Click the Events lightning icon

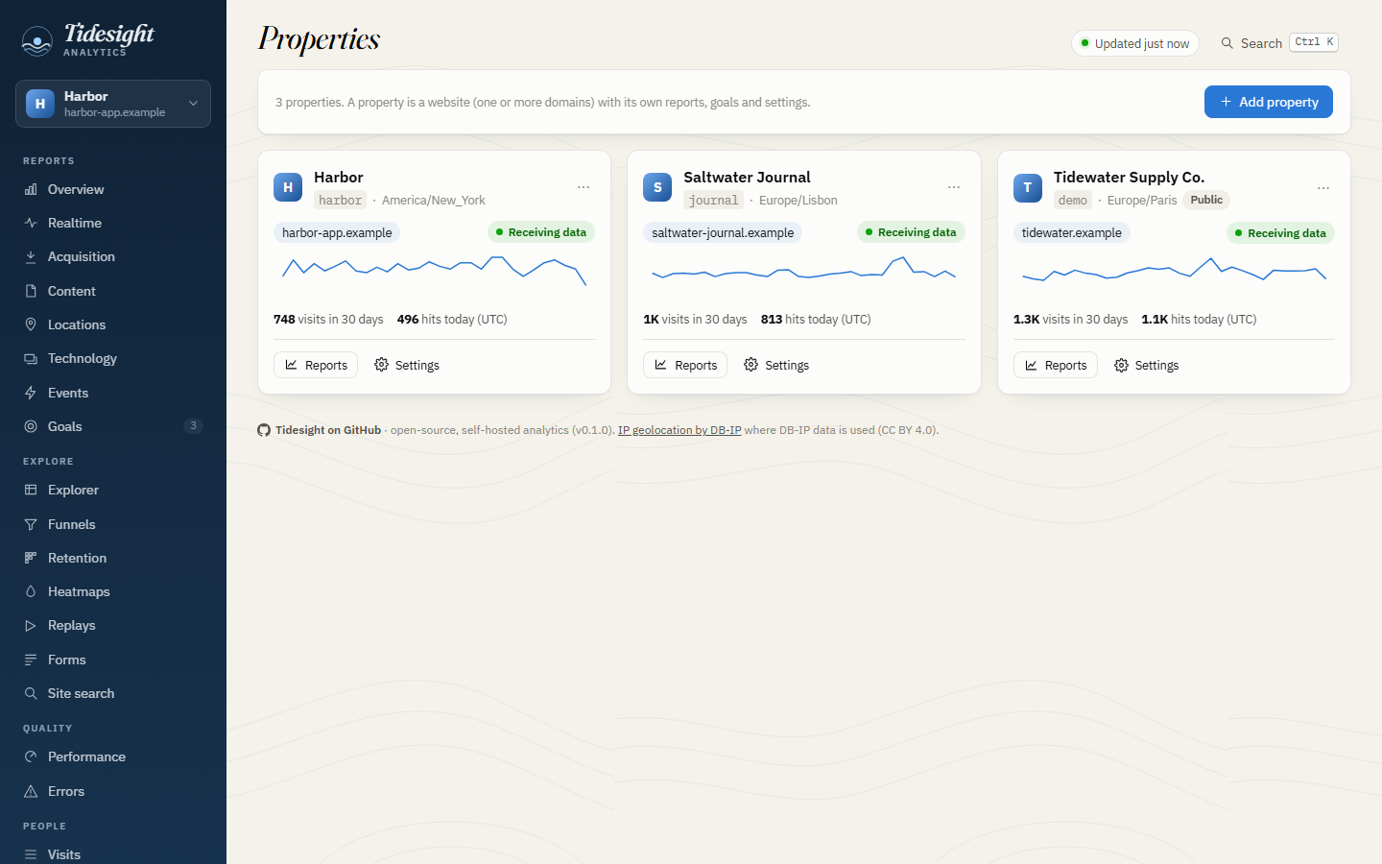[31, 393]
